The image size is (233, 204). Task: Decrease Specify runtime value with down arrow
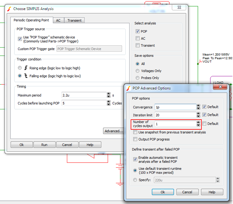[x=218, y=181]
